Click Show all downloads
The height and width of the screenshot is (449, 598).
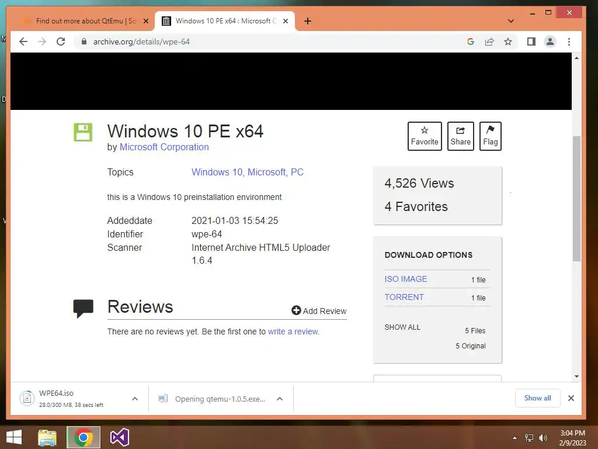pyautogui.click(x=537, y=398)
